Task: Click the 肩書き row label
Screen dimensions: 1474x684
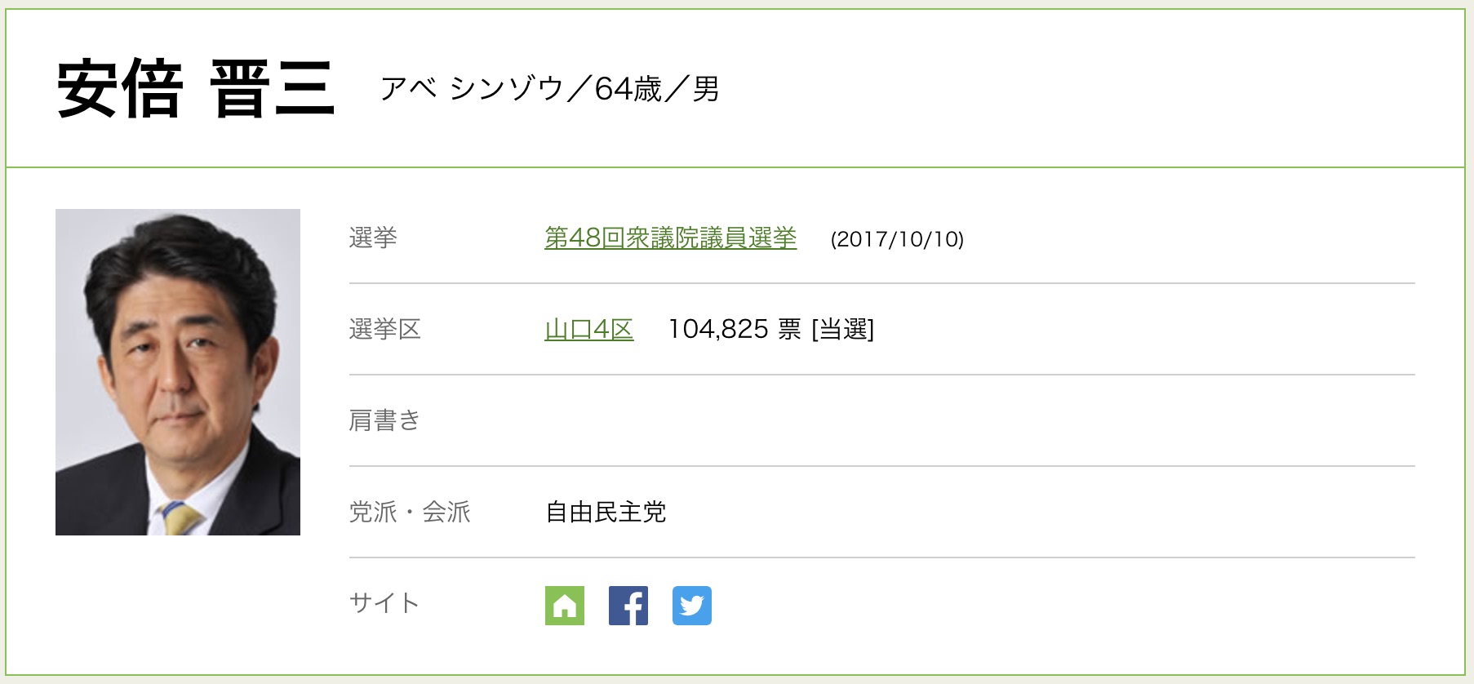Action: click(384, 421)
